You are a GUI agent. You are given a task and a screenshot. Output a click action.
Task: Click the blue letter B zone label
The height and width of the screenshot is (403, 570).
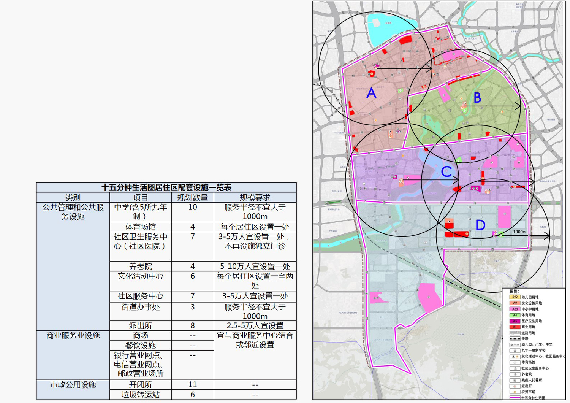pos(477,98)
